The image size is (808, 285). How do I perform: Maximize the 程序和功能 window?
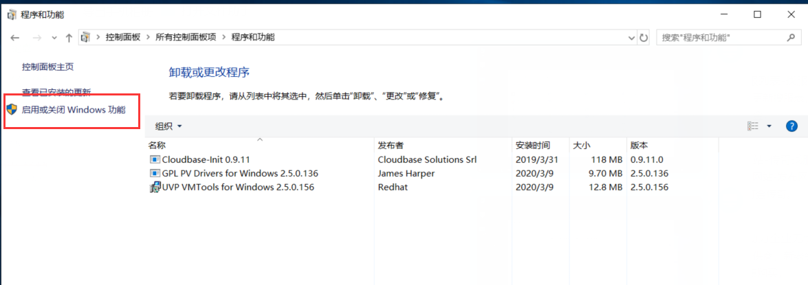(757, 15)
